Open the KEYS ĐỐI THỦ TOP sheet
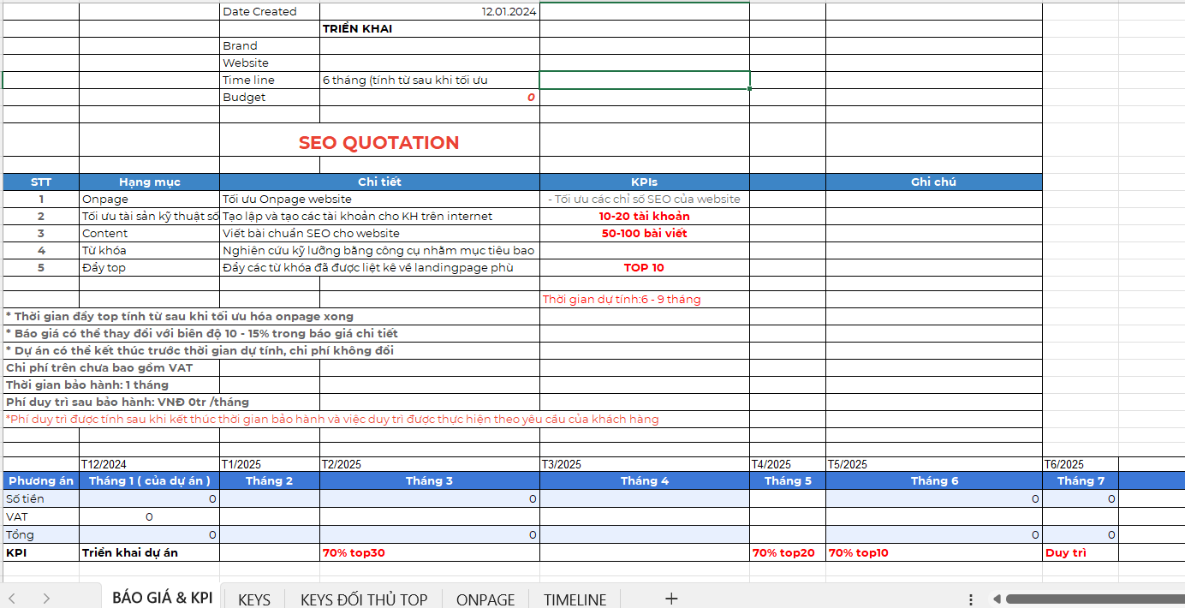 (x=363, y=599)
